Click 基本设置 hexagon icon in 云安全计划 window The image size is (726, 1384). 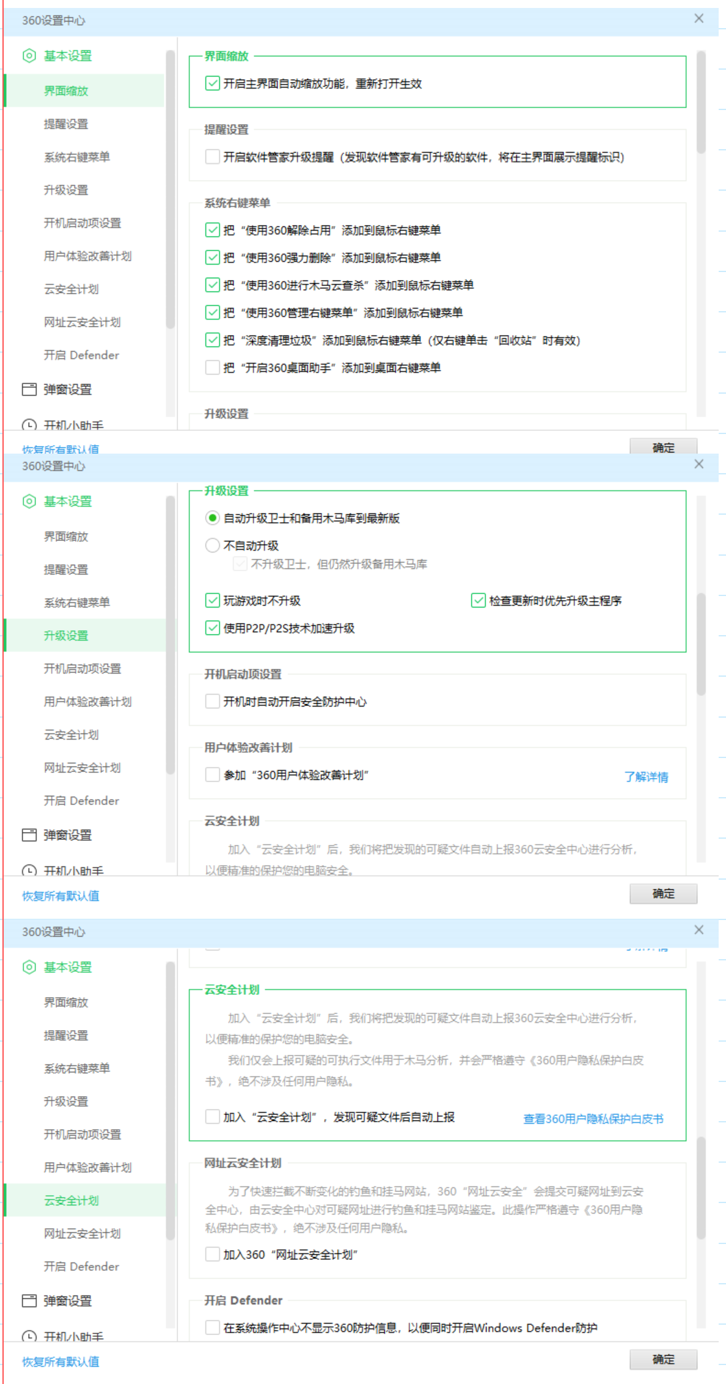[29, 967]
